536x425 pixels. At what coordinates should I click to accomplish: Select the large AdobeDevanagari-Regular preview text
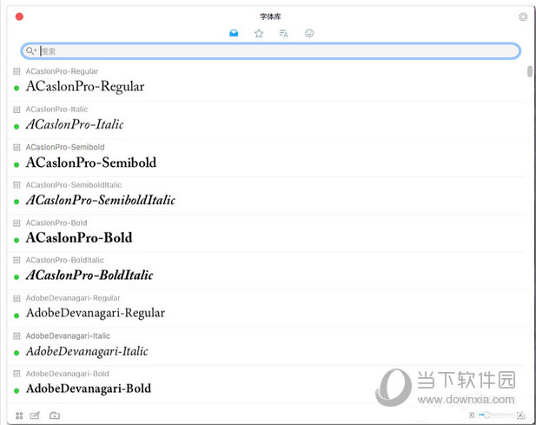(96, 313)
